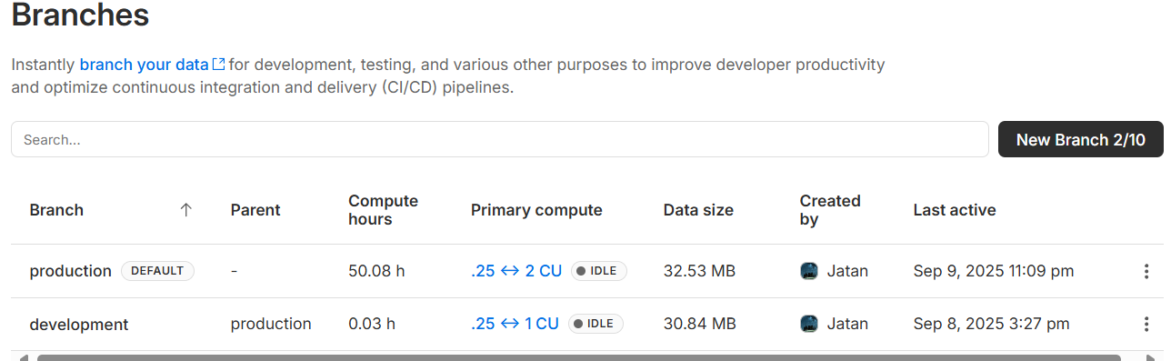
Task: Click Jatan's avatar in production row
Action: (809, 271)
